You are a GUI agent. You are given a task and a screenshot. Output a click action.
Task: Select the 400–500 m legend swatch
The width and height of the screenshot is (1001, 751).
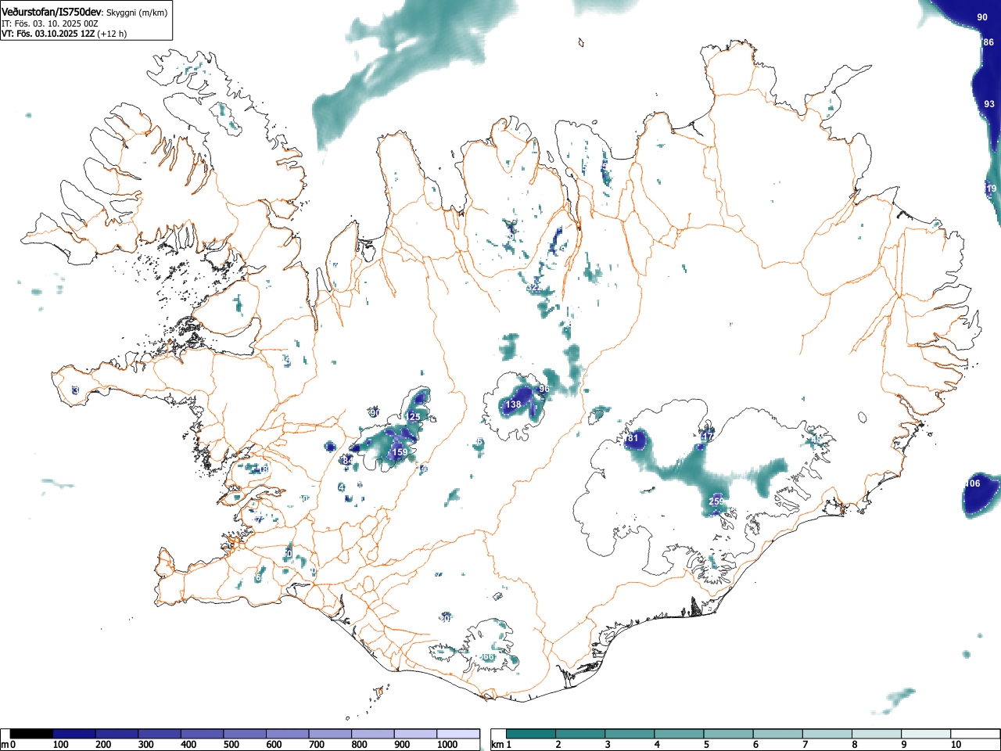click(x=203, y=734)
